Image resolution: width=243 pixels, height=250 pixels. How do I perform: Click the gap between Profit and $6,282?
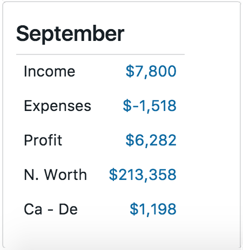(93, 141)
